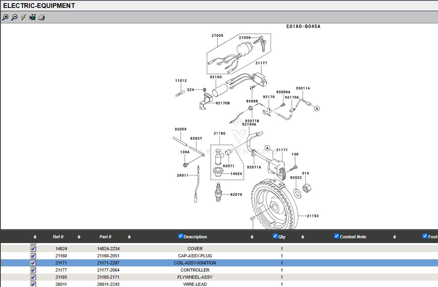The image size is (438, 287).
Task: Click the lightning bolt toolbar icon
Action: pos(23,17)
